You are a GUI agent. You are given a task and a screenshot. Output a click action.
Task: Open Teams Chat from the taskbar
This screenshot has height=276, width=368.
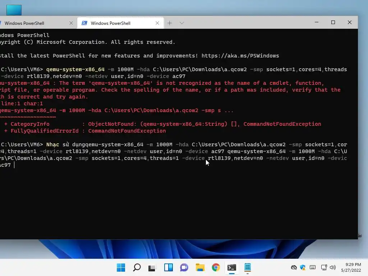[x=184, y=267]
